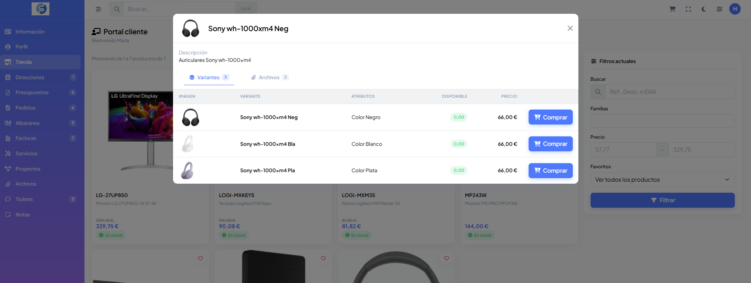Click the Ref., Desc. o EAN filter field
This screenshot has height=283, width=751.
click(670, 92)
